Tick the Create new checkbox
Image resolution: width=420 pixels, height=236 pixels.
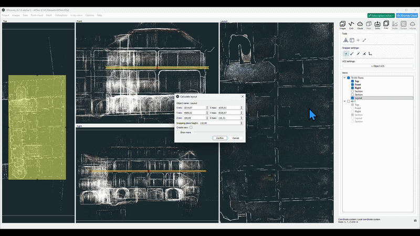[191, 127]
